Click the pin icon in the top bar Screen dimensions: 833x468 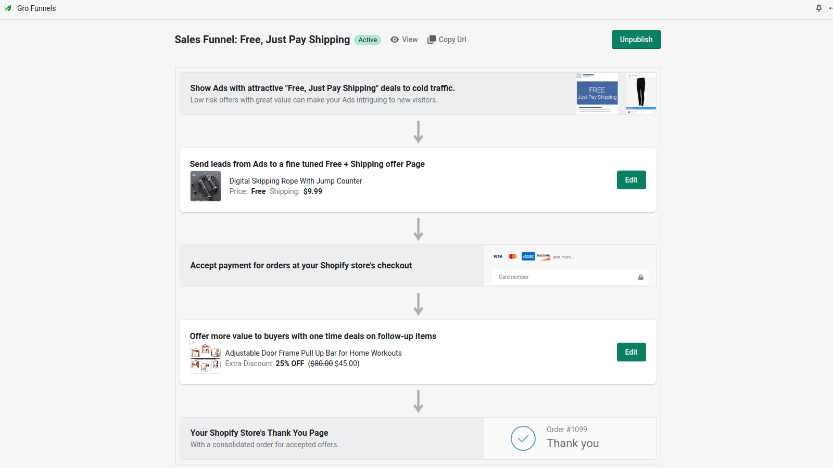pyautogui.click(x=819, y=8)
